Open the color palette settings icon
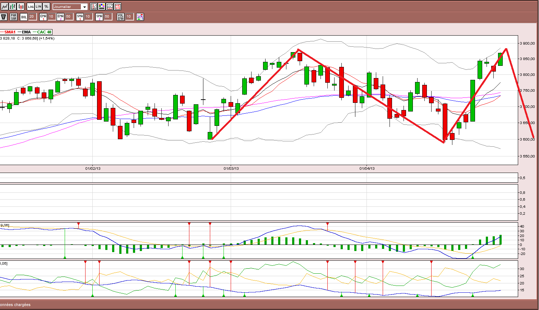The height and width of the screenshot is (310, 539). 102,6
